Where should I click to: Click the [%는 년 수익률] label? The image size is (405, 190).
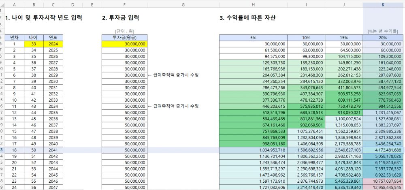point(383,32)
